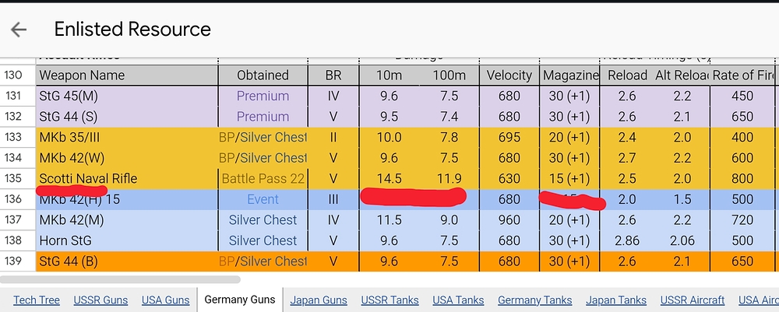Screen dimensions: 779x312
Task: Open the USSR Tanks sheet
Action: pyautogui.click(x=389, y=300)
